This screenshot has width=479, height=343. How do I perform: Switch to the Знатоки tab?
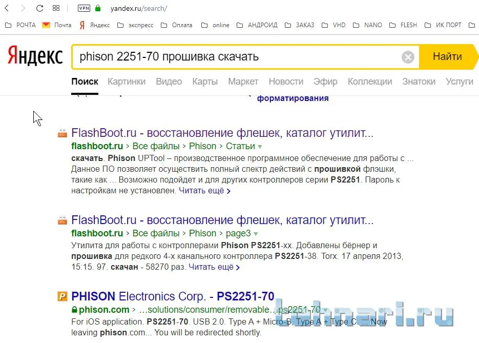419,82
